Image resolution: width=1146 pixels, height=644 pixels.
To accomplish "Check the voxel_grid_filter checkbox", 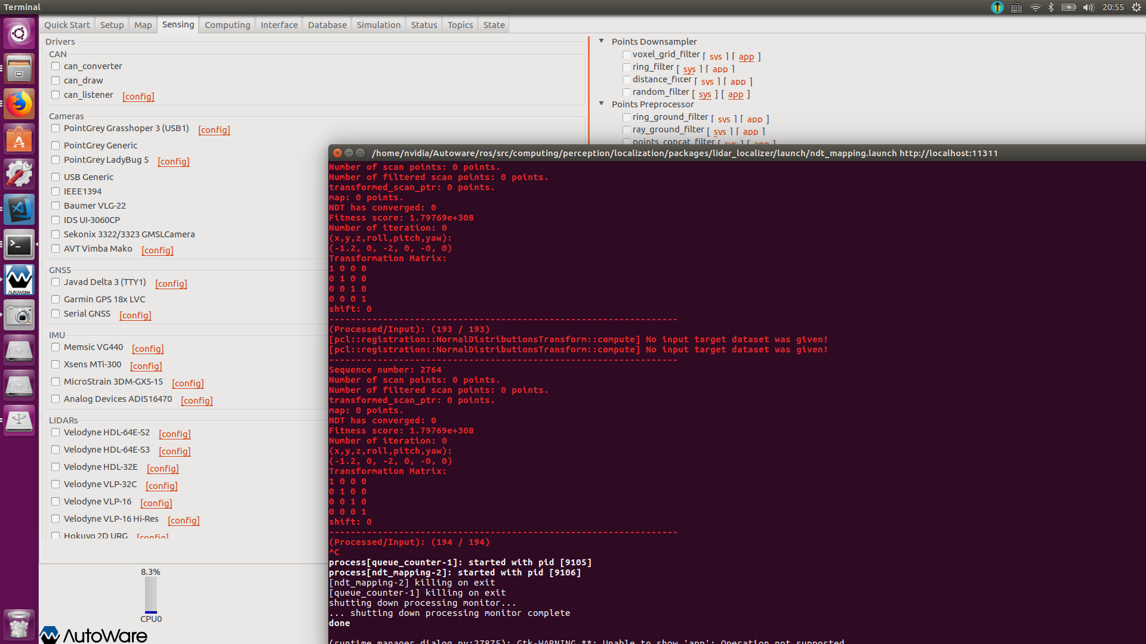I will tap(626, 54).
